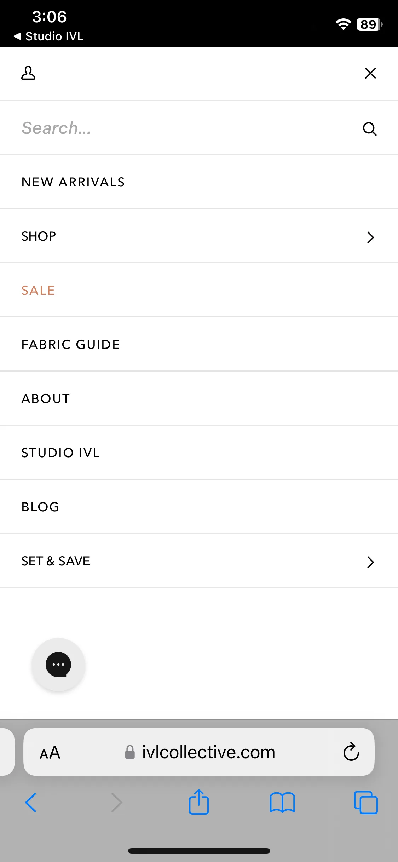This screenshot has width=398, height=862.
Task: Close the navigation menu with X
Action: tap(370, 73)
